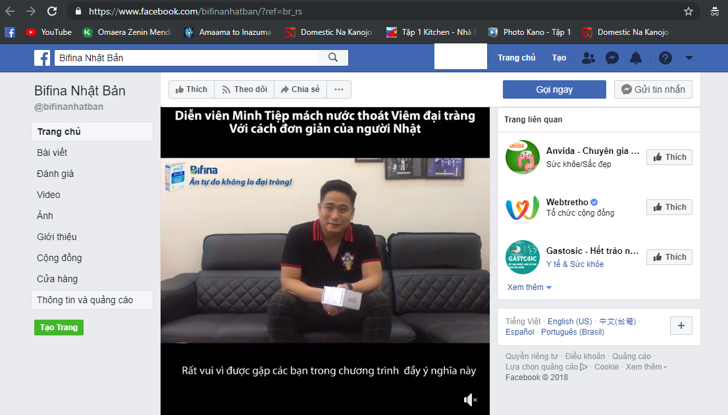The height and width of the screenshot is (415, 728).
Task: Open the help question mark icon
Action: (x=665, y=58)
